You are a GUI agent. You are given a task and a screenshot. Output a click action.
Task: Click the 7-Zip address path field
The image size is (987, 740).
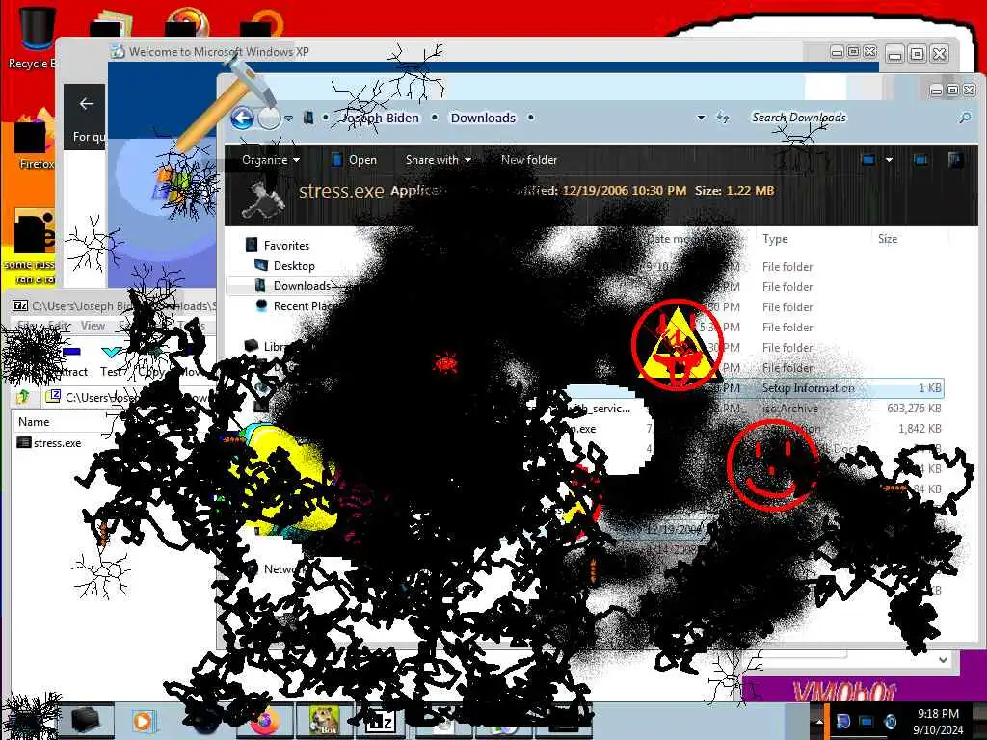click(x=129, y=397)
